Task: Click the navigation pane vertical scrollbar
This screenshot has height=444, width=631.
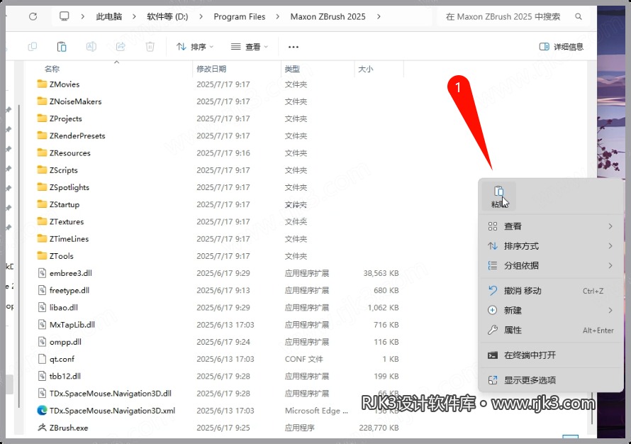Action: click(19, 257)
